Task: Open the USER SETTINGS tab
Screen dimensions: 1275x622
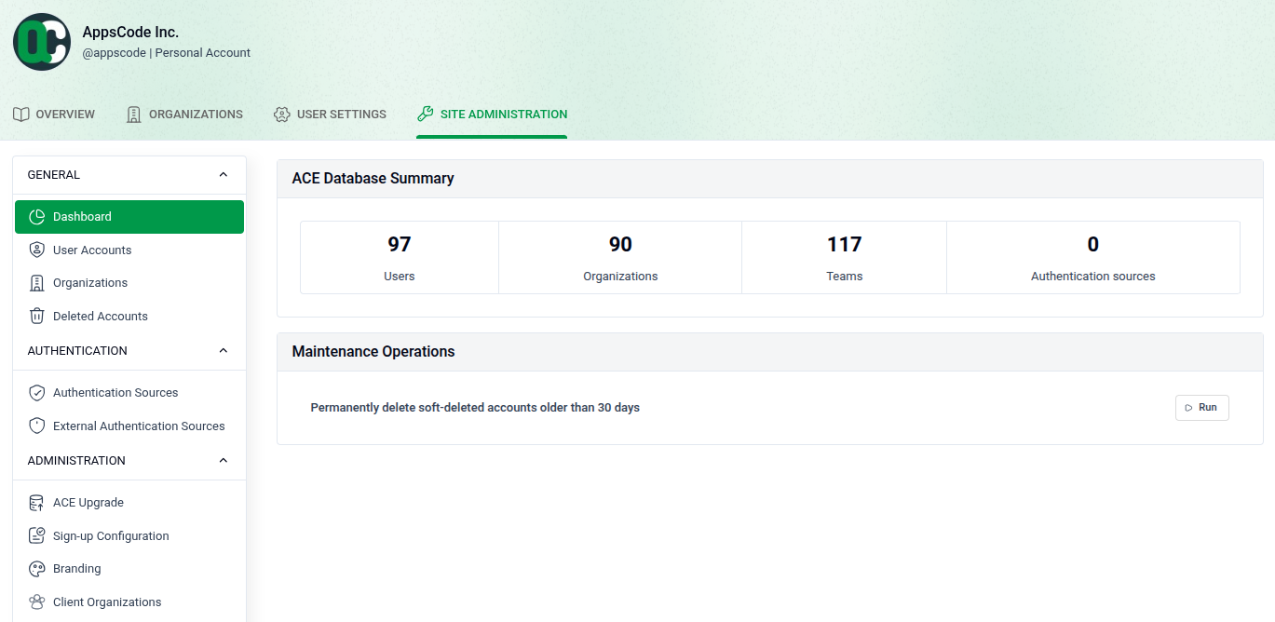Action: point(330,114)
